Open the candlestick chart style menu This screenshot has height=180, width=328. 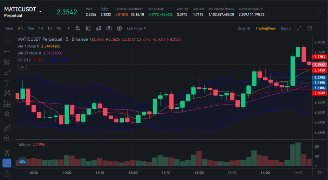pos(98,28)
